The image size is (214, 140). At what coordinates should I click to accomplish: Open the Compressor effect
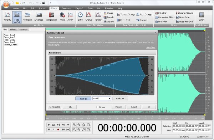point(51,17)
